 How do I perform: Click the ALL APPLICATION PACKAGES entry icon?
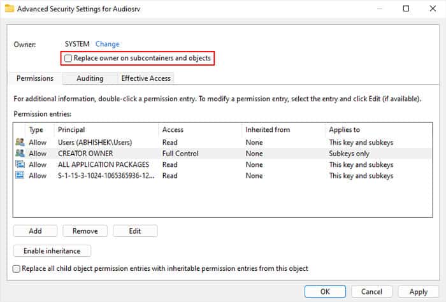[20, 164]
